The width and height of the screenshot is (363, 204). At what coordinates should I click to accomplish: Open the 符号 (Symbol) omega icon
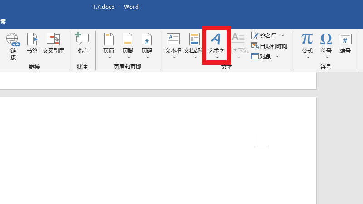[326, 40]
